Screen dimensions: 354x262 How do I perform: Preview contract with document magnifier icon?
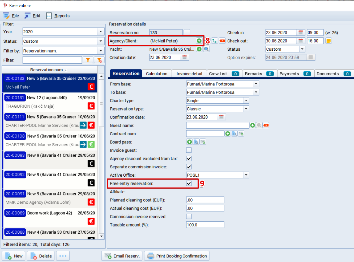coord(234,134)
